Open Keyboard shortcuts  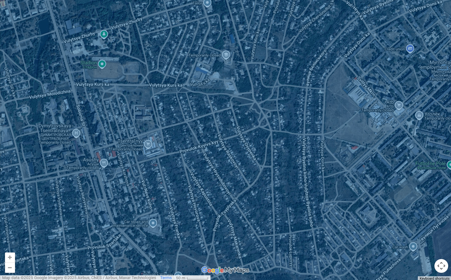click(x=434, y=278)
